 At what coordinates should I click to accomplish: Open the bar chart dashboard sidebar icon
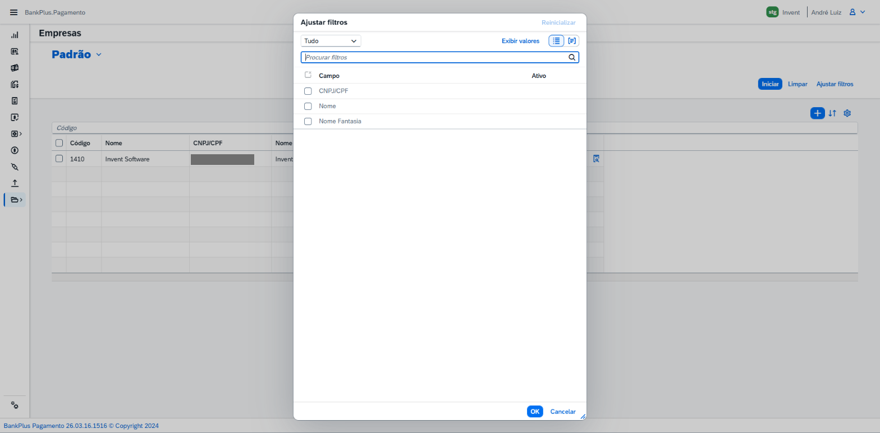point(15,35)
